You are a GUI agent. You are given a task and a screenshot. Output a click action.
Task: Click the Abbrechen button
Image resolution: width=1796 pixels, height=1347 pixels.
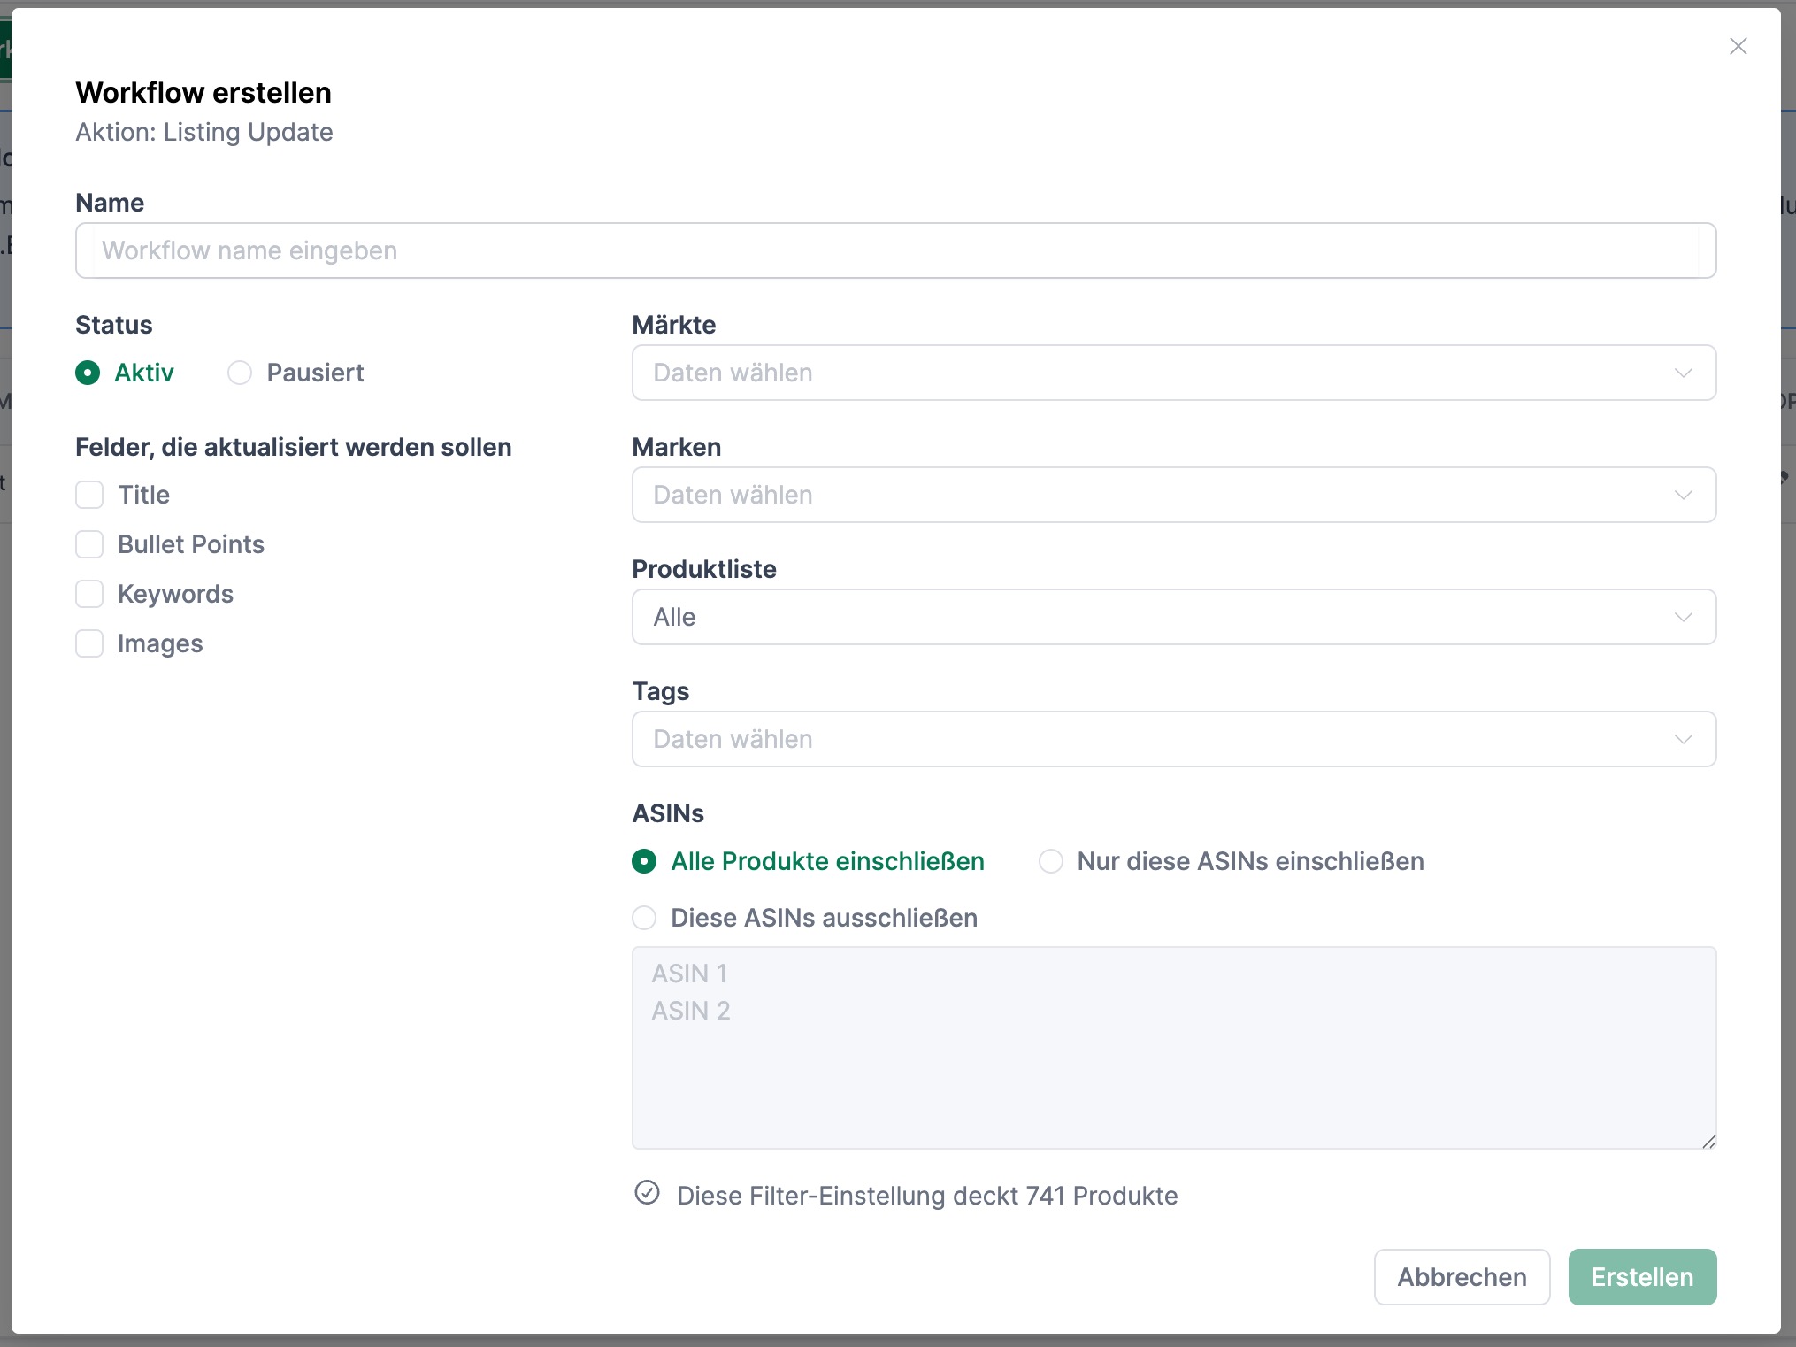click(1462, 1277)
